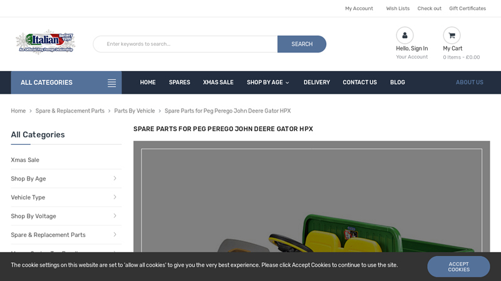The image size is (501, 281).
Task: Focus the keyword search input field
Action: pyautogui.click(x=185, y=44)
